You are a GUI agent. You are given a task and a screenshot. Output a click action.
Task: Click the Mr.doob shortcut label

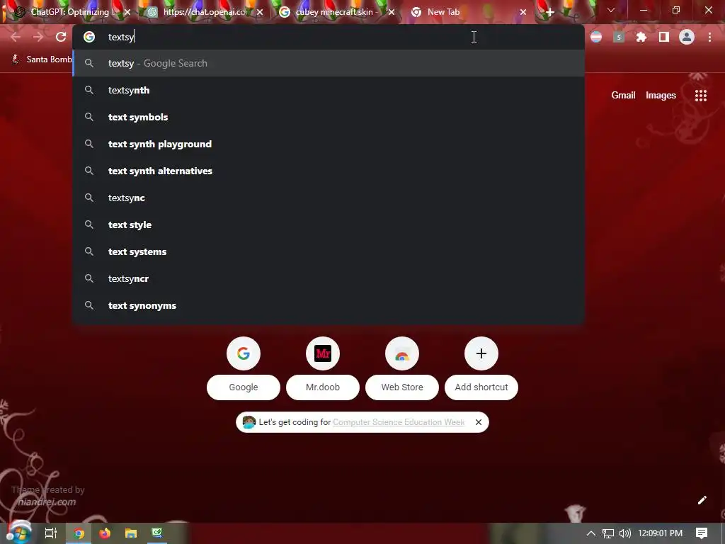[323, 387]
